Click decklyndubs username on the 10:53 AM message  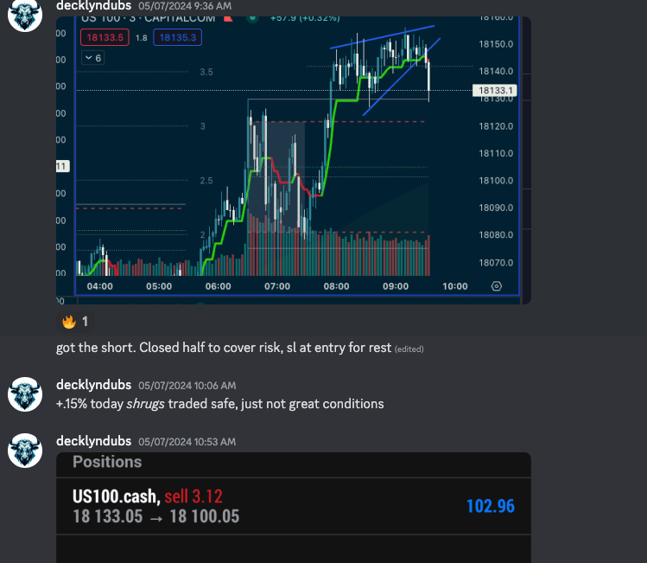tap(93, 441)
